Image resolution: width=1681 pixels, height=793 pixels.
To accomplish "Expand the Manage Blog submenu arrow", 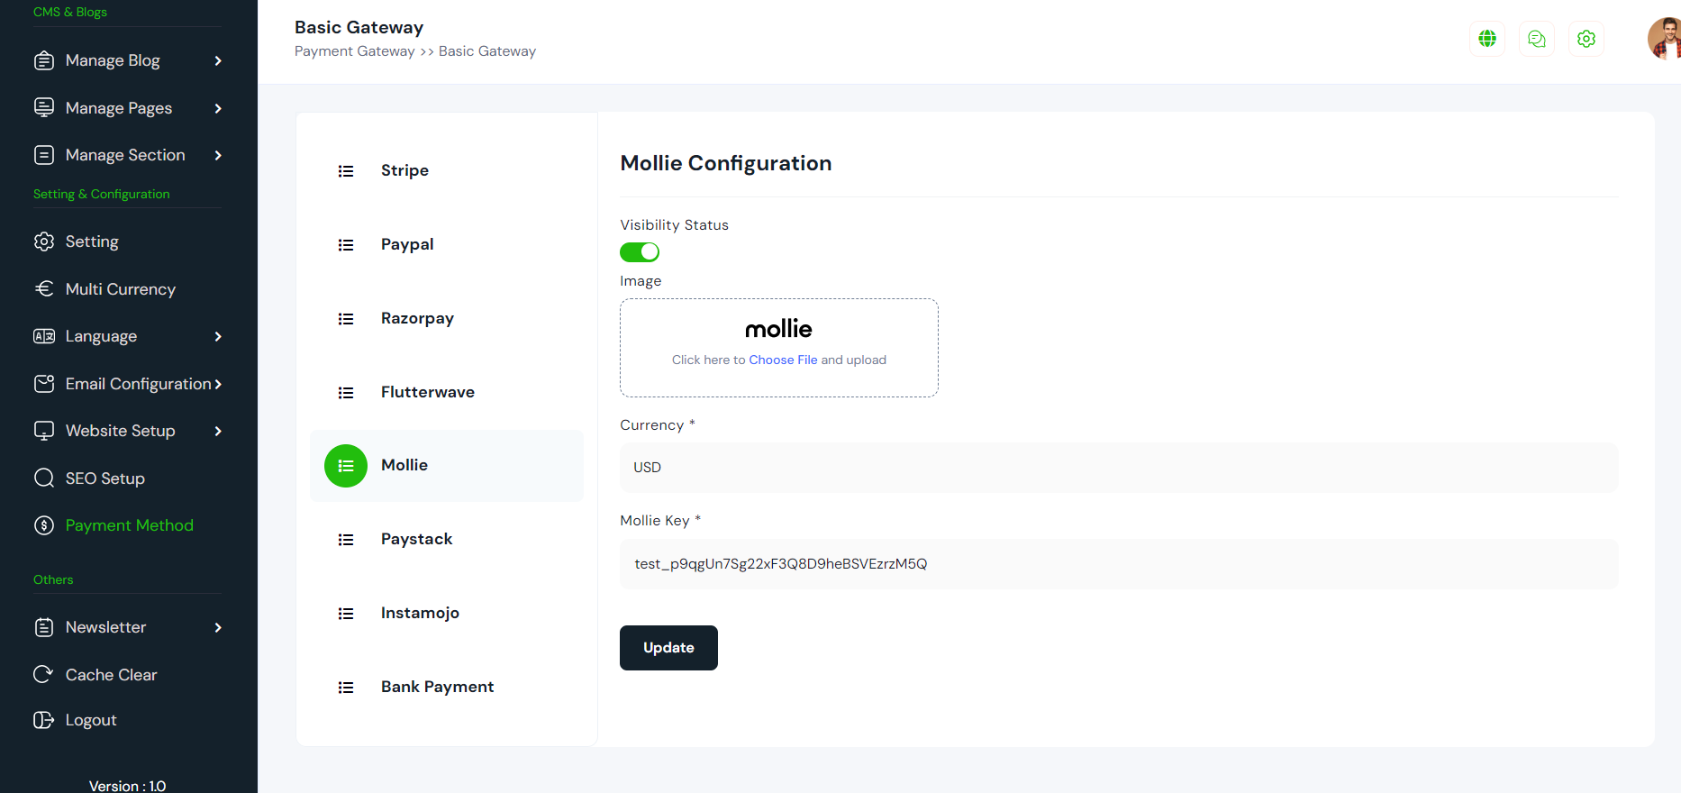I will tap(218, 60).
